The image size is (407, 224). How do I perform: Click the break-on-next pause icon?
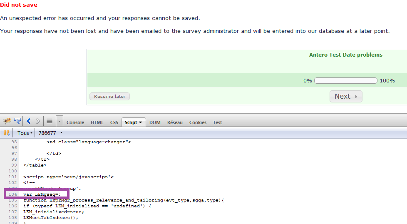point(7,133)
